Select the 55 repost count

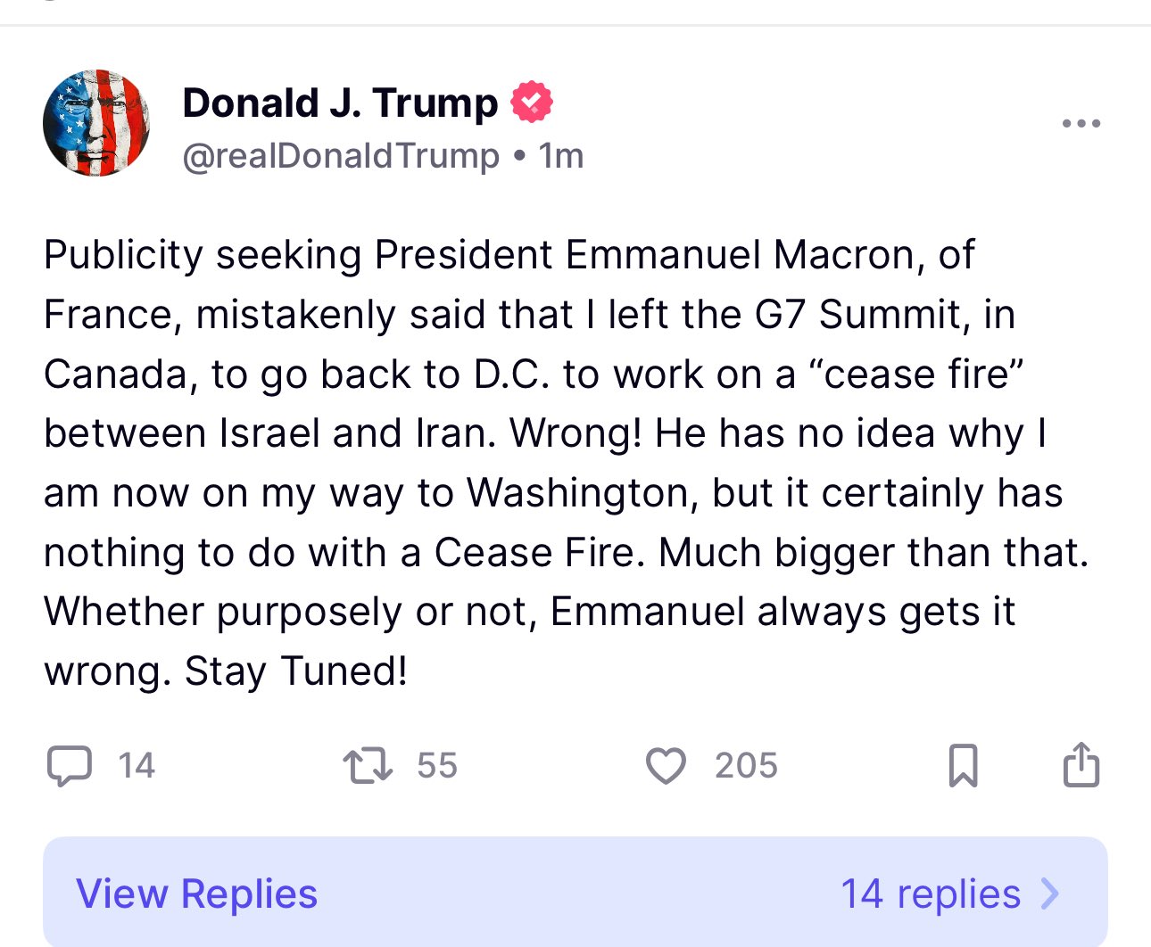439,764
